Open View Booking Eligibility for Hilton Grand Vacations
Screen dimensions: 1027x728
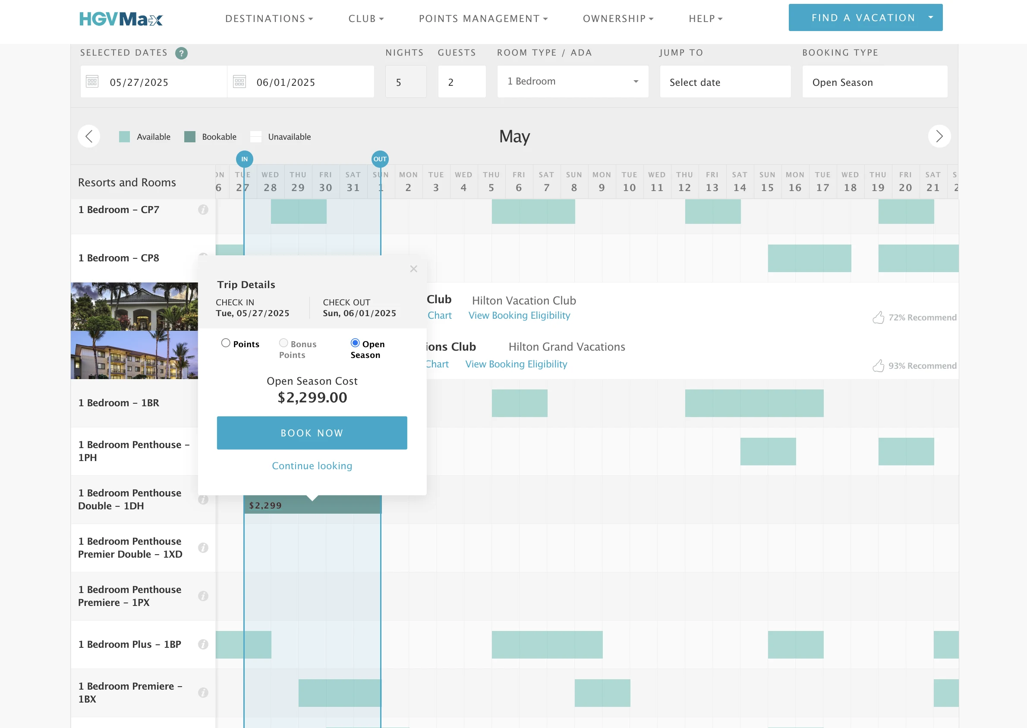click(x=516, y=364)
